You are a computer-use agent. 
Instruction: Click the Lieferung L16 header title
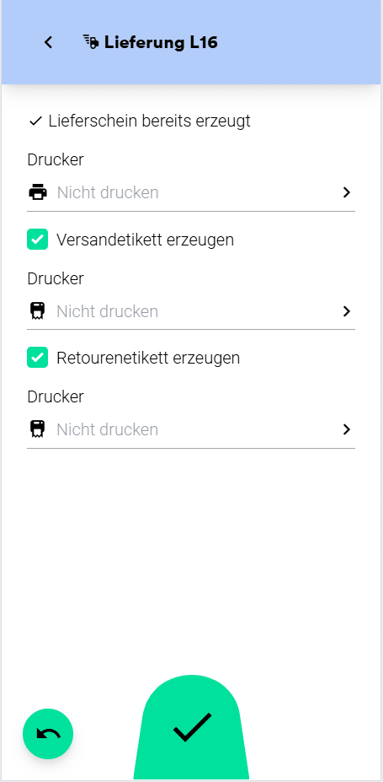[161, 42]
